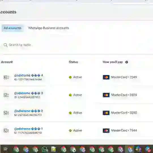Click the MasterCard 8559 card icon
Image resolution: width=153 pixels, height=153 pixels.
(106, 95)
